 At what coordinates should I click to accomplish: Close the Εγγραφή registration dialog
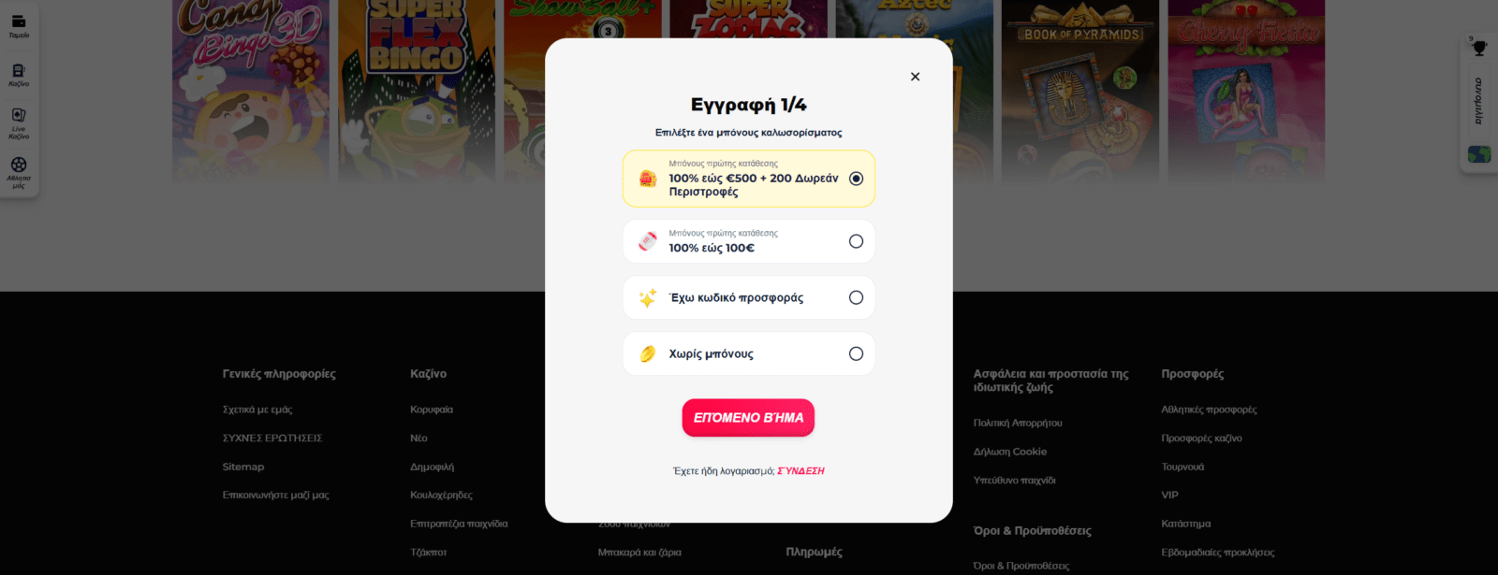[915, 77]
